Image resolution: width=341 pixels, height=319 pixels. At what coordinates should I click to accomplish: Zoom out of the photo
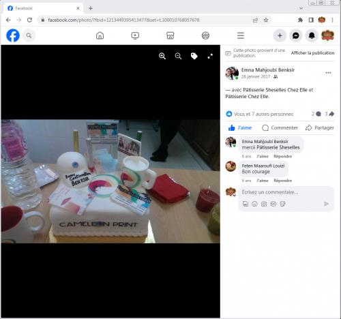click(x=178, y=56)
